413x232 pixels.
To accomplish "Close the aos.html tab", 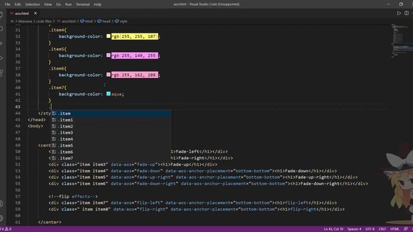I will pyautogui.click(x=35, y=13).
